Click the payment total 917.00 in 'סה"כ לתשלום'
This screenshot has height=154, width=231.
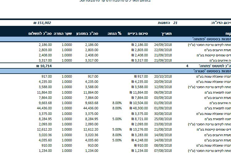[x=47, y=76]
